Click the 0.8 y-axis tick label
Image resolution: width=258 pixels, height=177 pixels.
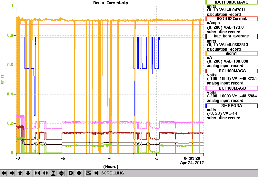(10, 35)
